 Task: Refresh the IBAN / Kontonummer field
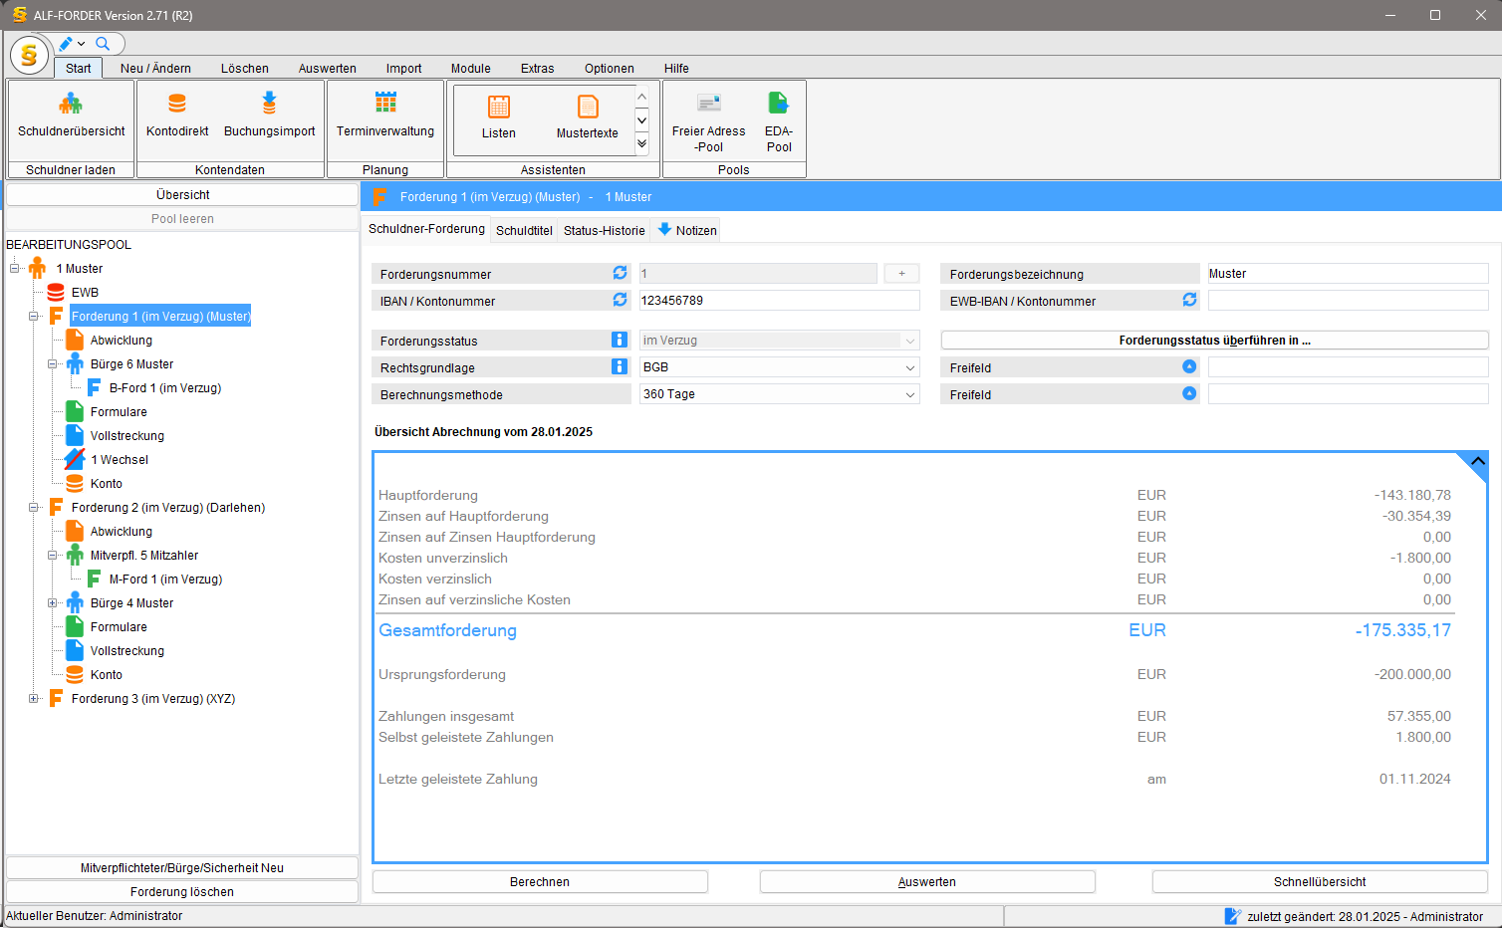[x=620, y=300]
